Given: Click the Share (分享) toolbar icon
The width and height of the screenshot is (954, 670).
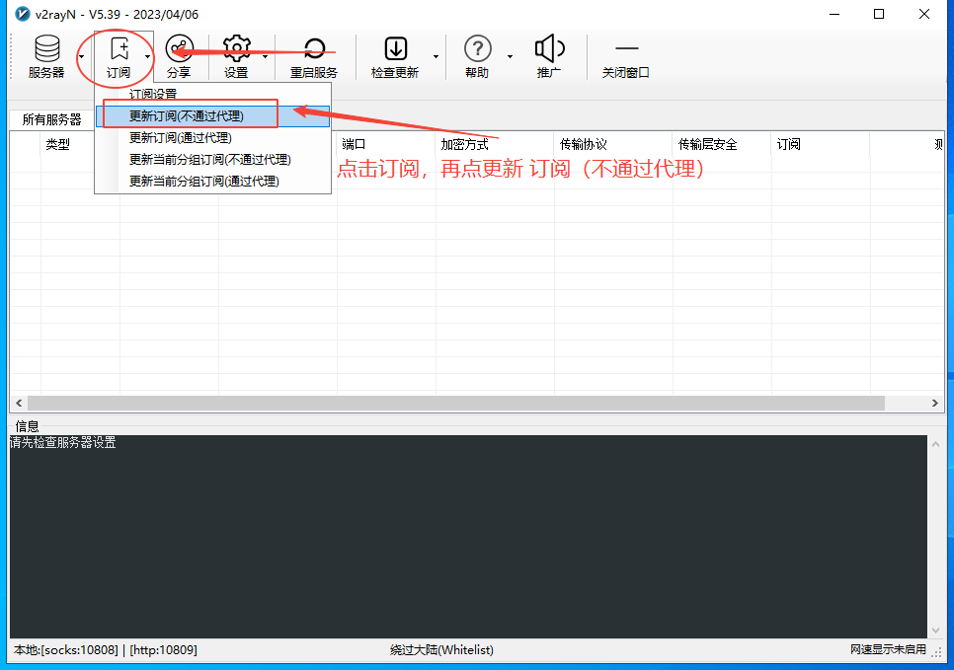Looking at the screenshot, I should (180, 49).
